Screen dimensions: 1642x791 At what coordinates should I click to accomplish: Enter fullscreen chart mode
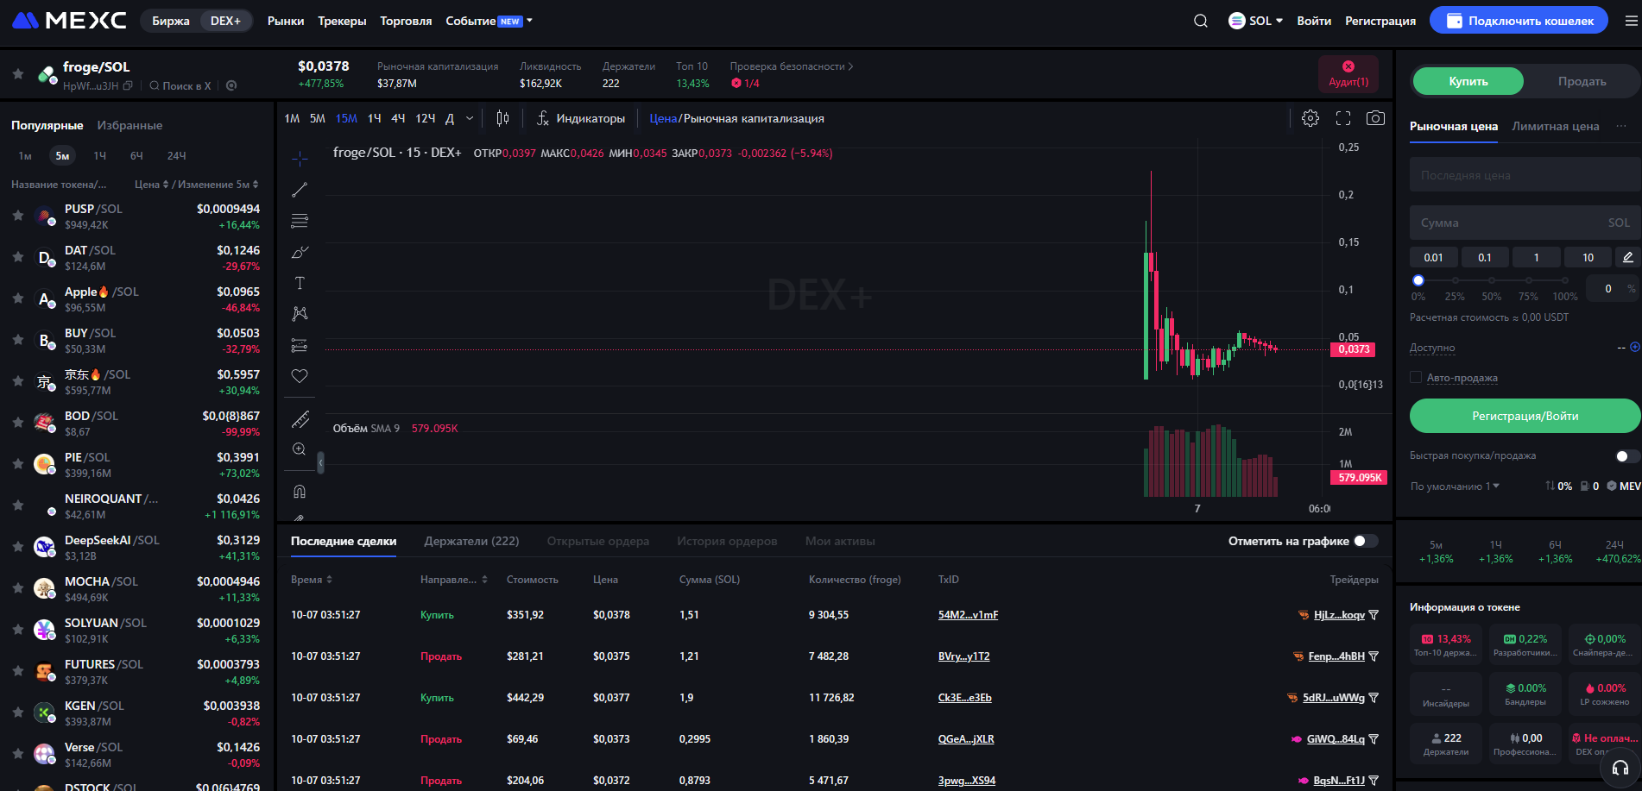(1343, 119)
